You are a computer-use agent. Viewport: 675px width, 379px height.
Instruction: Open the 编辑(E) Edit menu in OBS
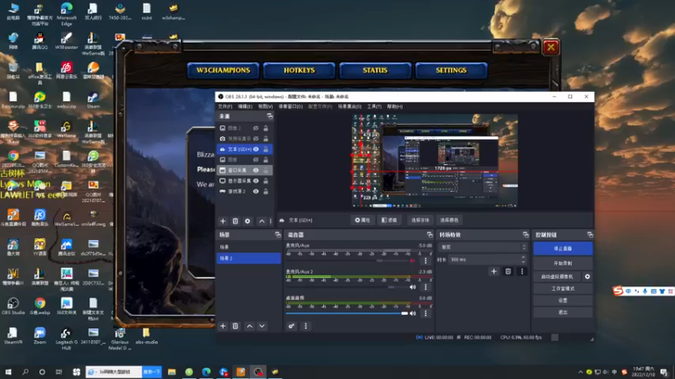[x=245, y=107]
